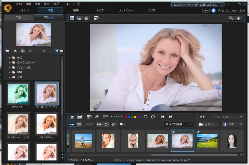Expand the カラー クリエイティブ preset folder

click(x=10, y=62)
